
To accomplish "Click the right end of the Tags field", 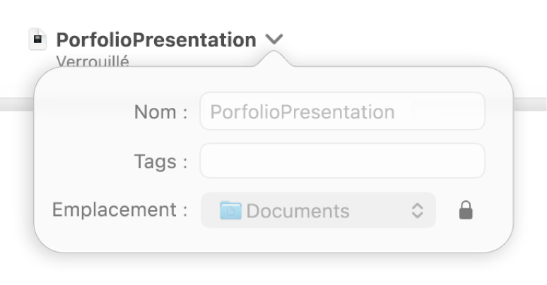I will pos(459,162).
